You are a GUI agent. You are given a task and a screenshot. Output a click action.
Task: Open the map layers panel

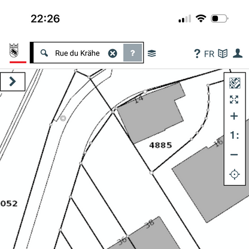151,53
